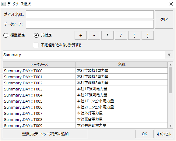Click the scrollbar down arrow
This screenshot has height=141, width=176.
coord(171,125)
